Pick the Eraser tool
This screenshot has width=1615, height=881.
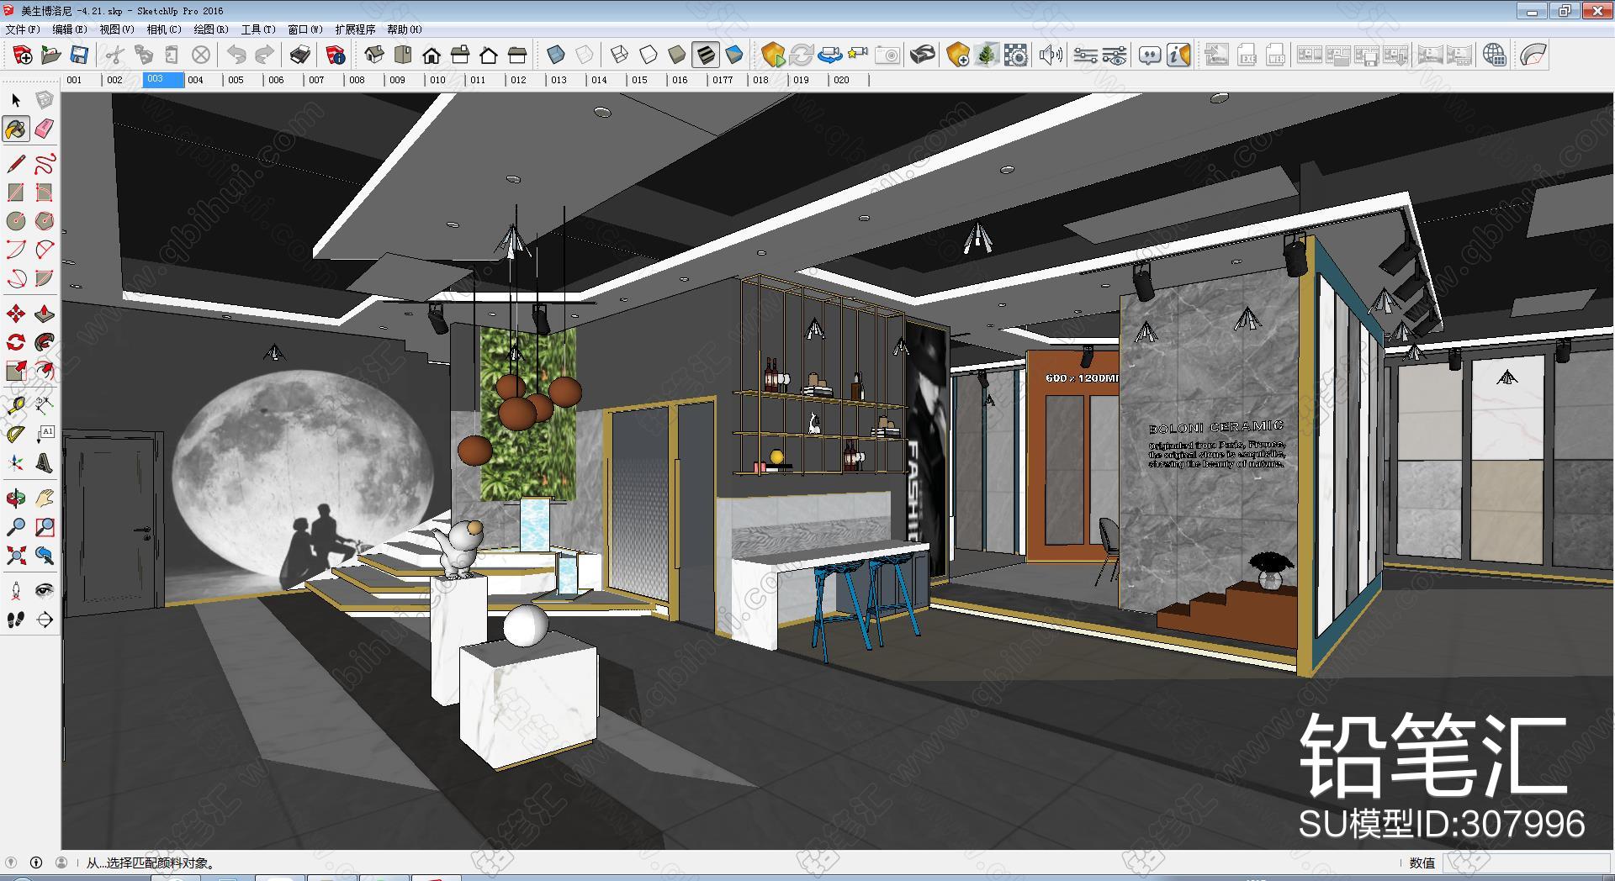[45, 129]
